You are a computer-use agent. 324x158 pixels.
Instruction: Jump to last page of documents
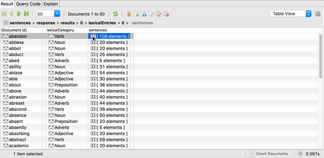point(26,14)
